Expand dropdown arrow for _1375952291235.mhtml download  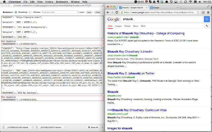point(32,127)
